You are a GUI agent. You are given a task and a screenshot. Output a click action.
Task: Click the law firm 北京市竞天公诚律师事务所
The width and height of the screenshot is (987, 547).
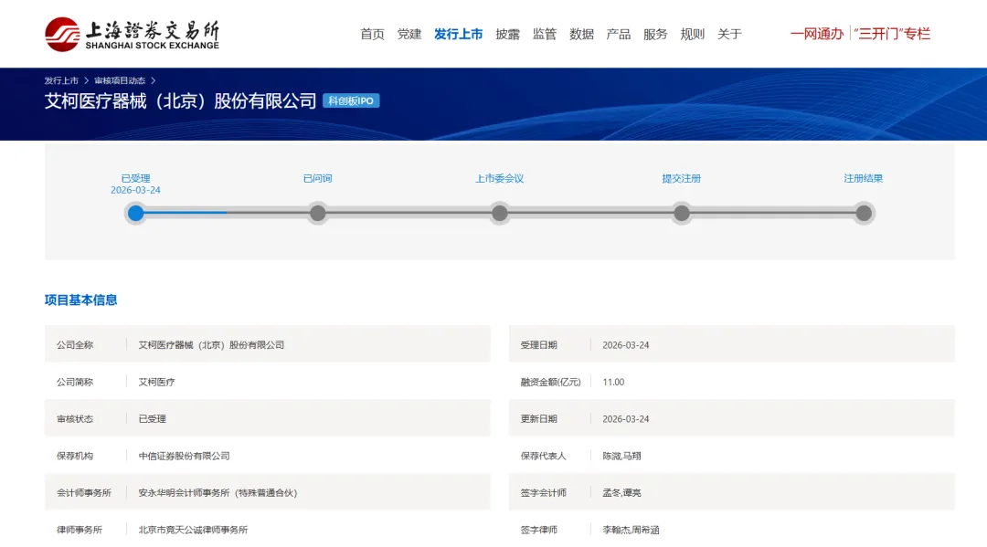[193, 530]
